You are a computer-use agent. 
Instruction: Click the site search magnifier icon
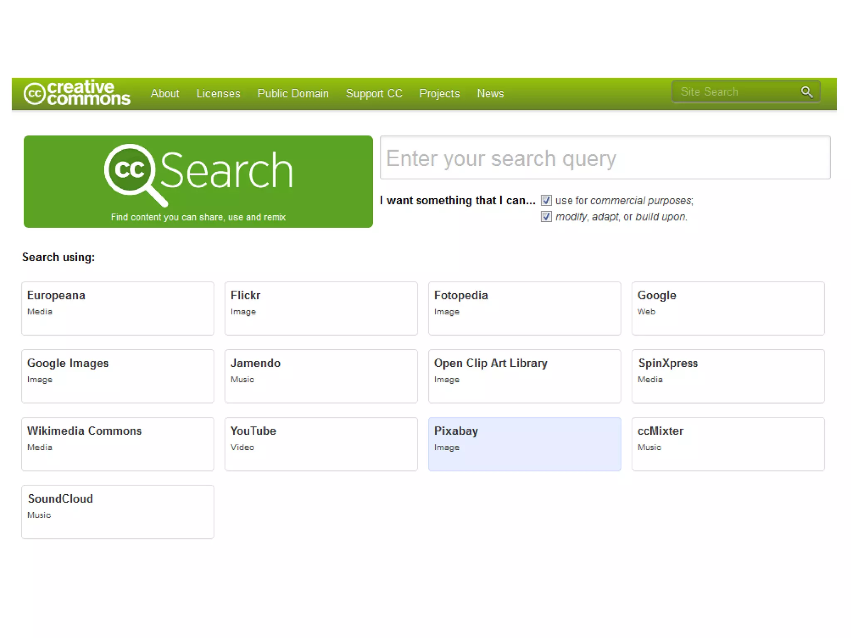807,92
